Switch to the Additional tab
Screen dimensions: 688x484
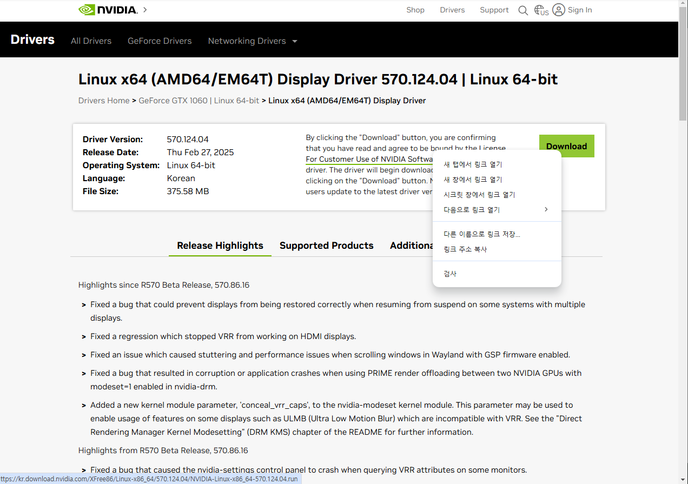coord(411,246)
